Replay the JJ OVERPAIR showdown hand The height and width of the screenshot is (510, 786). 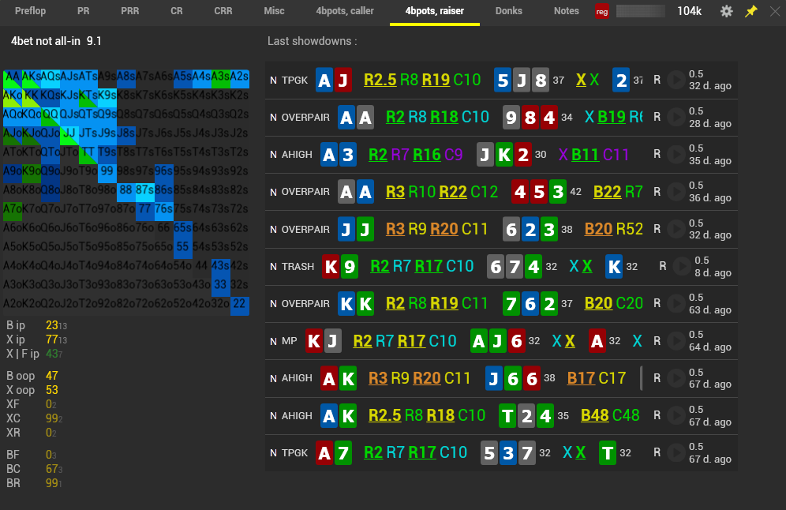click(676, 230)
